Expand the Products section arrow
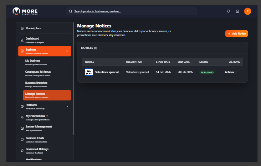261x166 pixels. [x=67, y=106]
